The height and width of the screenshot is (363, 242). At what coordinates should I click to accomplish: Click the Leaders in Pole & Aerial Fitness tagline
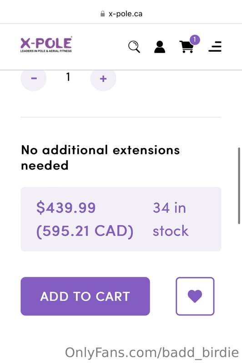46,51
